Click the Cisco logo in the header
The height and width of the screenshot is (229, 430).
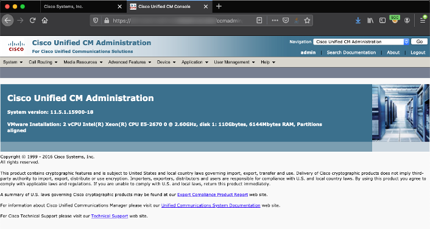pyautogui.click(x=16, y=46)
